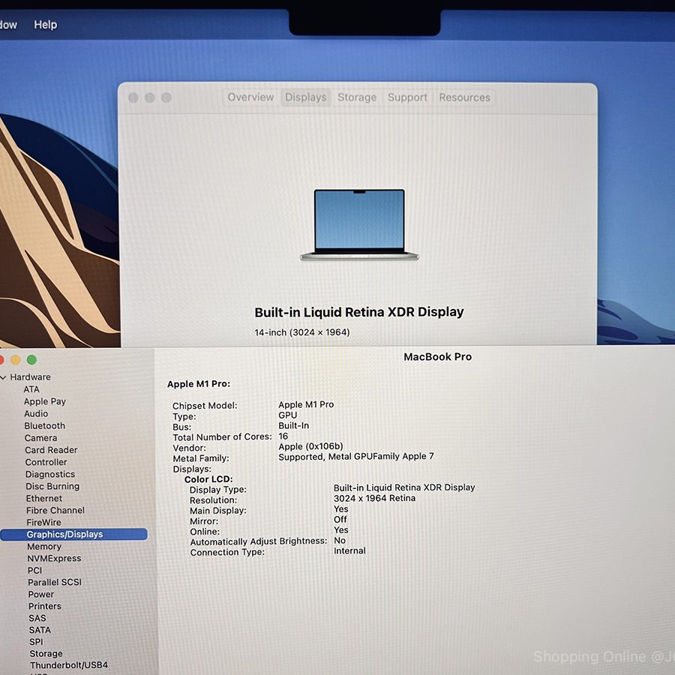Open the Disc Burning entry
675x675 pixels.
click(x=52, y=486)
